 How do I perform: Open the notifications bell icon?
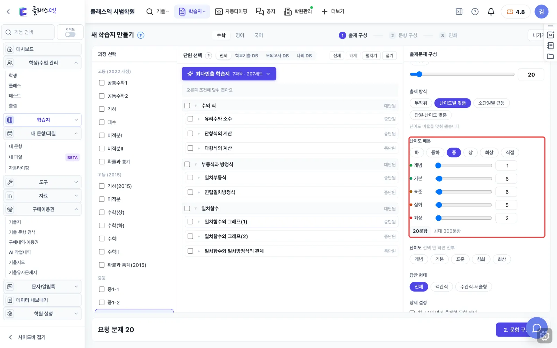pos(491,11)
